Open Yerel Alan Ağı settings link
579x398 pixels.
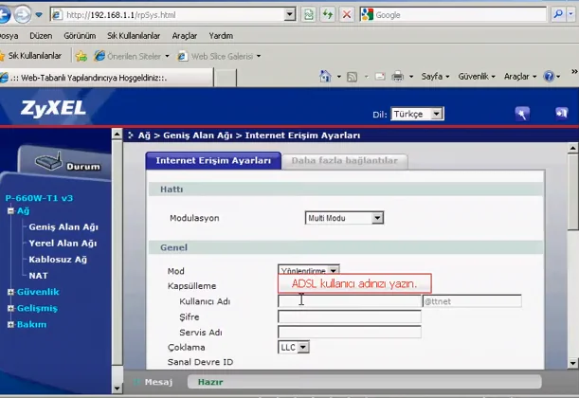63,243
